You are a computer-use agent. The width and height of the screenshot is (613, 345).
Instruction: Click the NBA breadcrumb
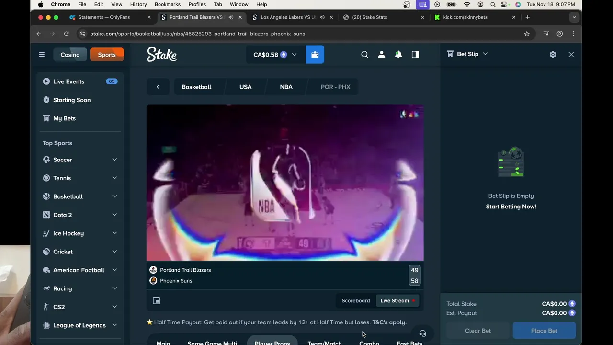pyautogui.click(x=286, y=87)
